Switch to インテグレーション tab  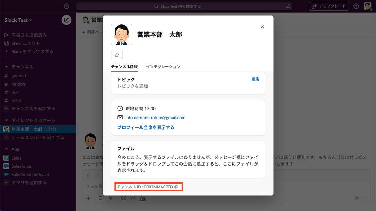(x=163, y=67)
